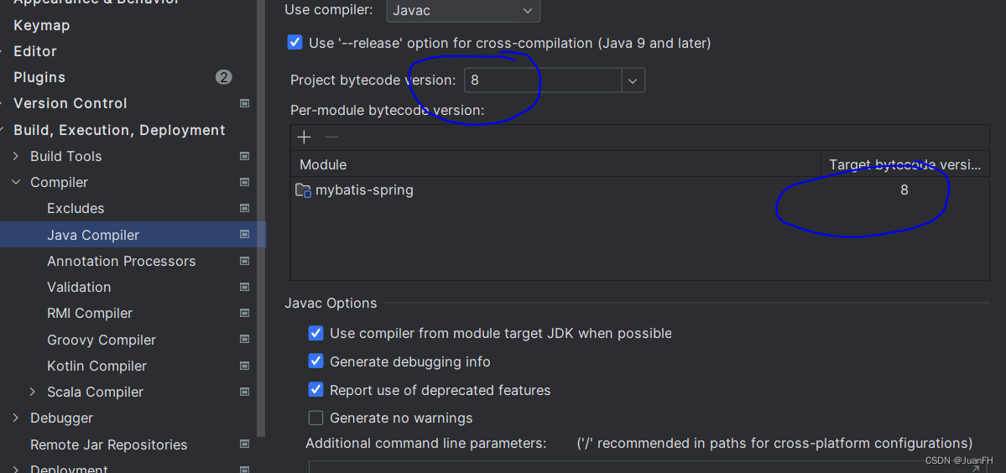
Task: Click the plus icon to add a module
Action: (304, 138)
